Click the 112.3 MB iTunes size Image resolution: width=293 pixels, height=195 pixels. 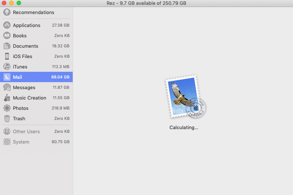pyautogui.click(x=61, y=67)
